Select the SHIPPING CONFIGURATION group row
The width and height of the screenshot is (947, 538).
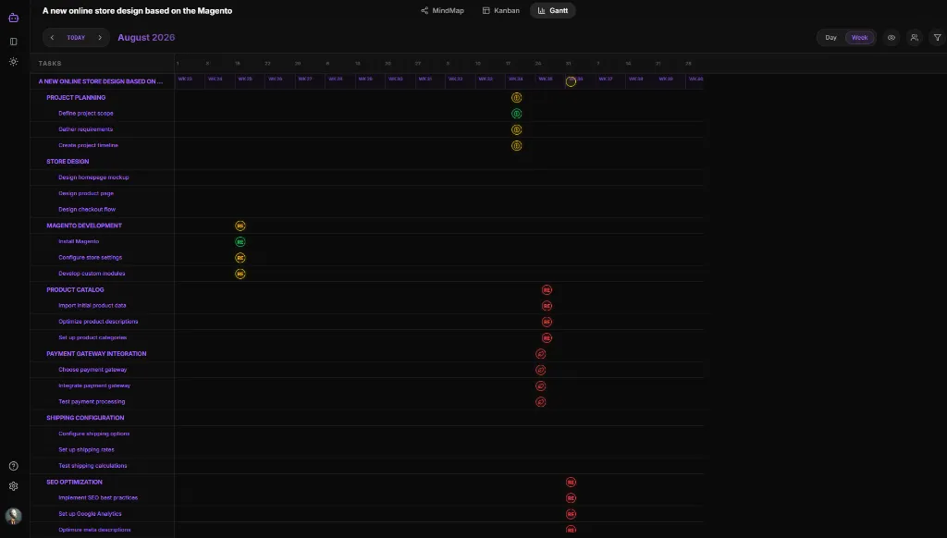(85, 418)
